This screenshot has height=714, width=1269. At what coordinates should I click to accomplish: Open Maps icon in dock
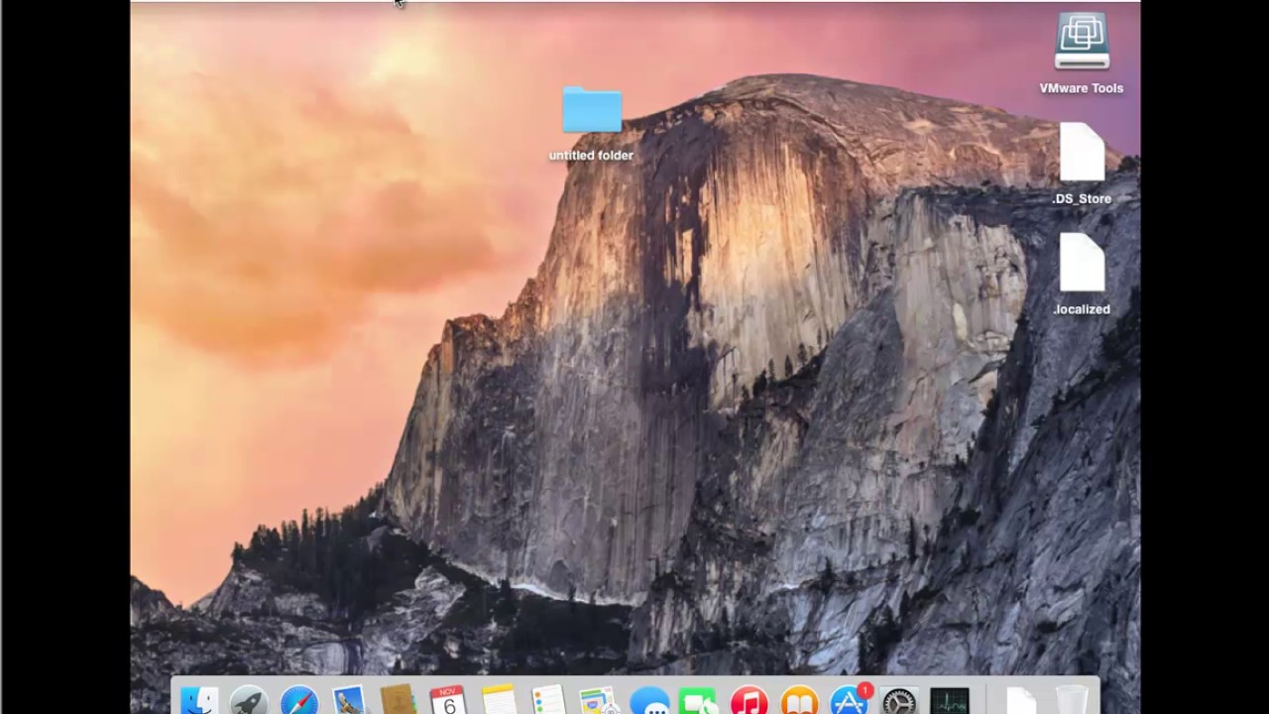(599, 700)
